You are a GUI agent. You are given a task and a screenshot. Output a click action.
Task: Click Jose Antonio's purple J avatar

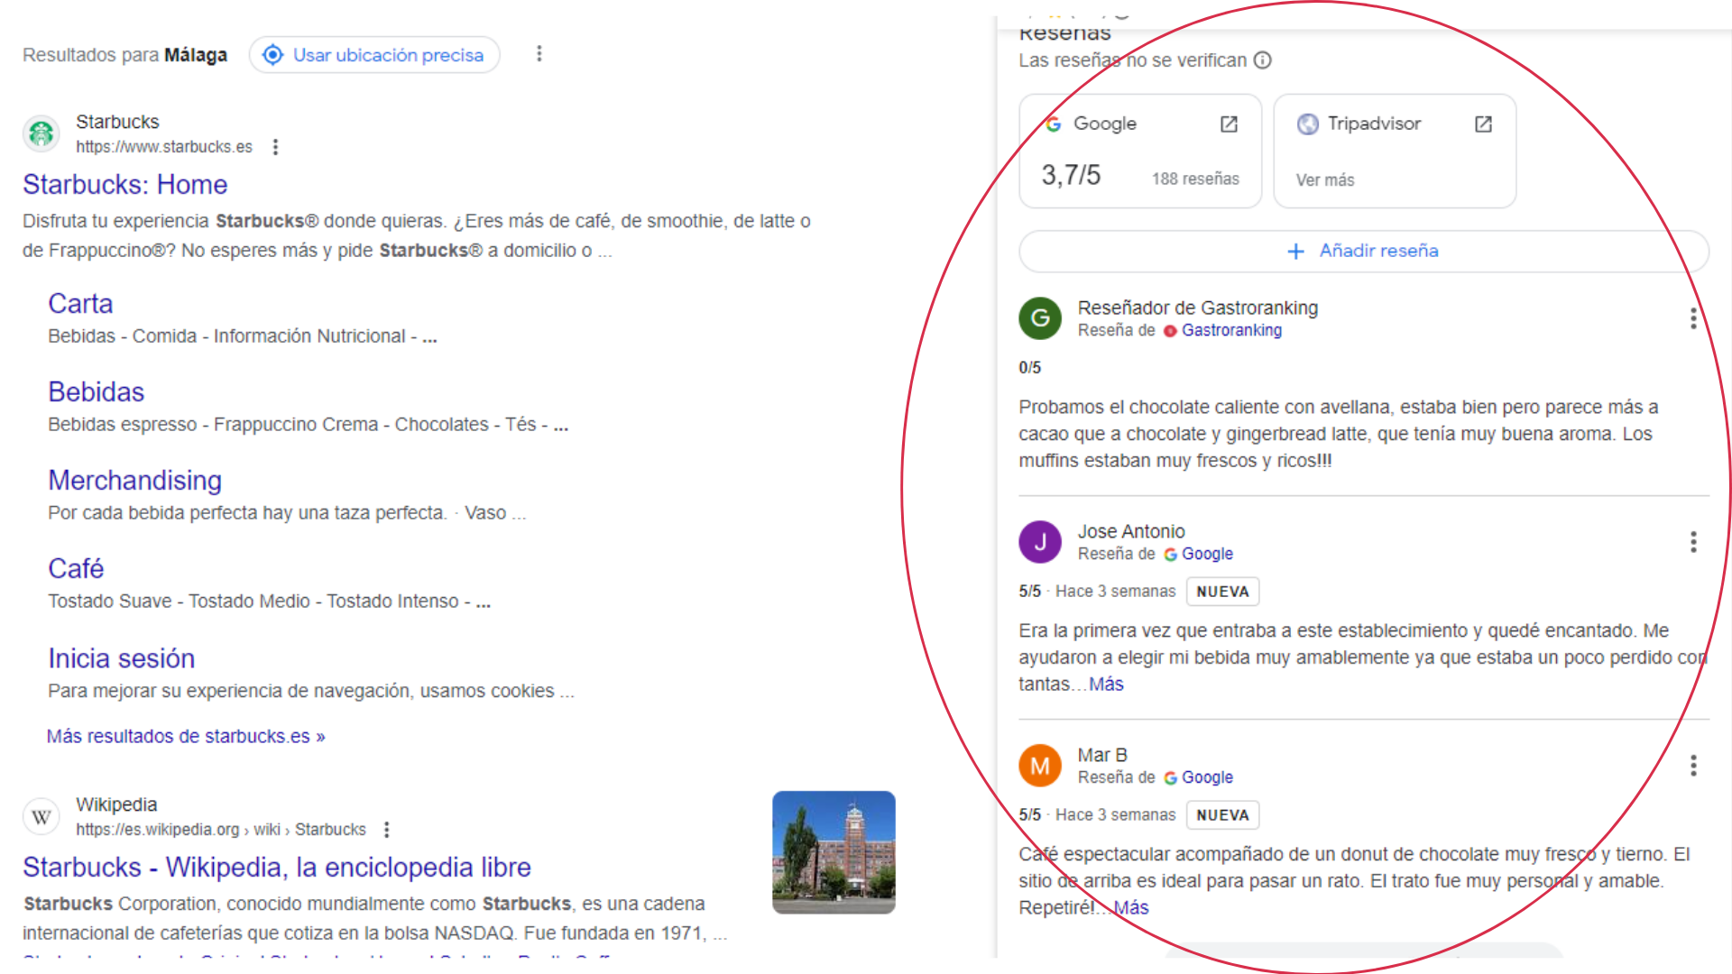[x=1040, y=542]
